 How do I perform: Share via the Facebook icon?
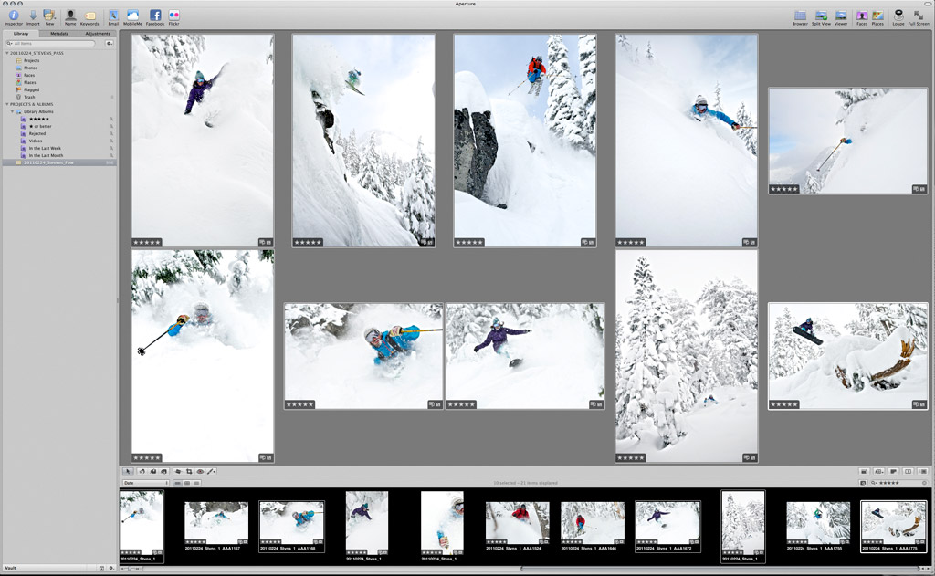[x=155, y=16]
